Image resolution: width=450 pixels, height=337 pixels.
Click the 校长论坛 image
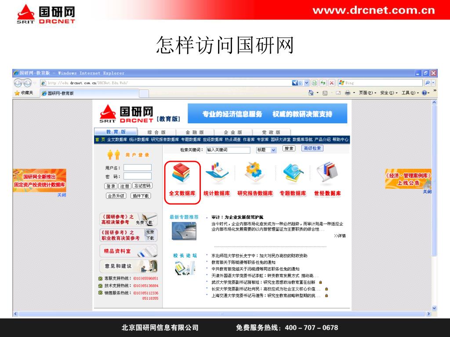tap(184, 269)
